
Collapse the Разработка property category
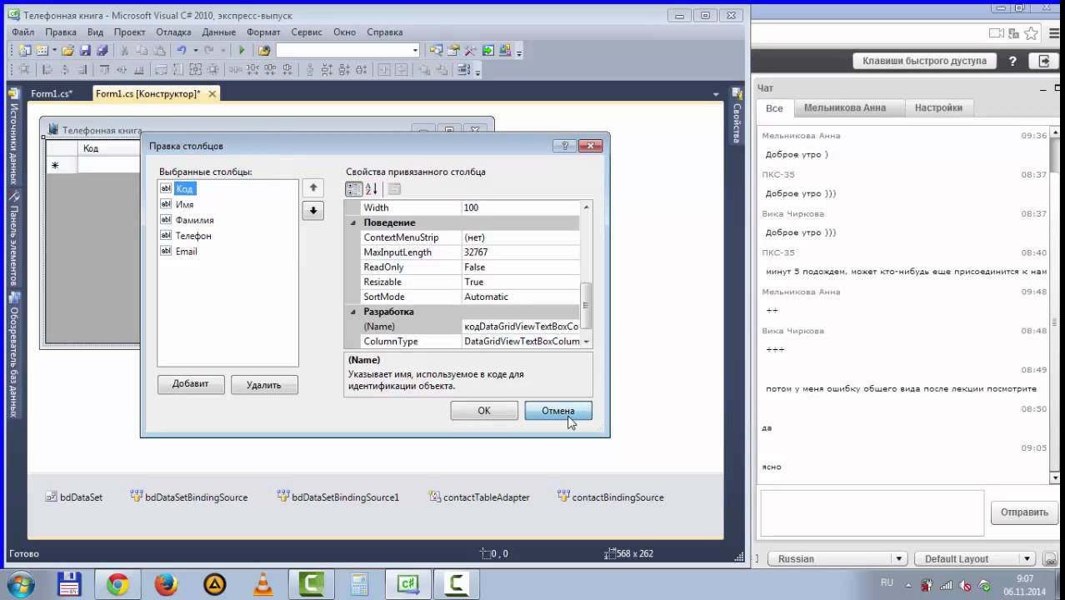(353, 312)
